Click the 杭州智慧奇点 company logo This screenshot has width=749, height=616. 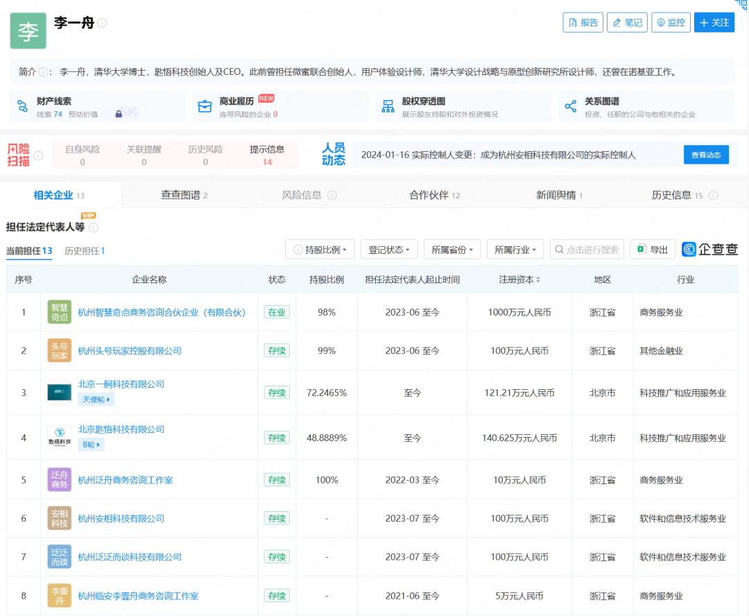pyautogui.click(x=59, y=312)
